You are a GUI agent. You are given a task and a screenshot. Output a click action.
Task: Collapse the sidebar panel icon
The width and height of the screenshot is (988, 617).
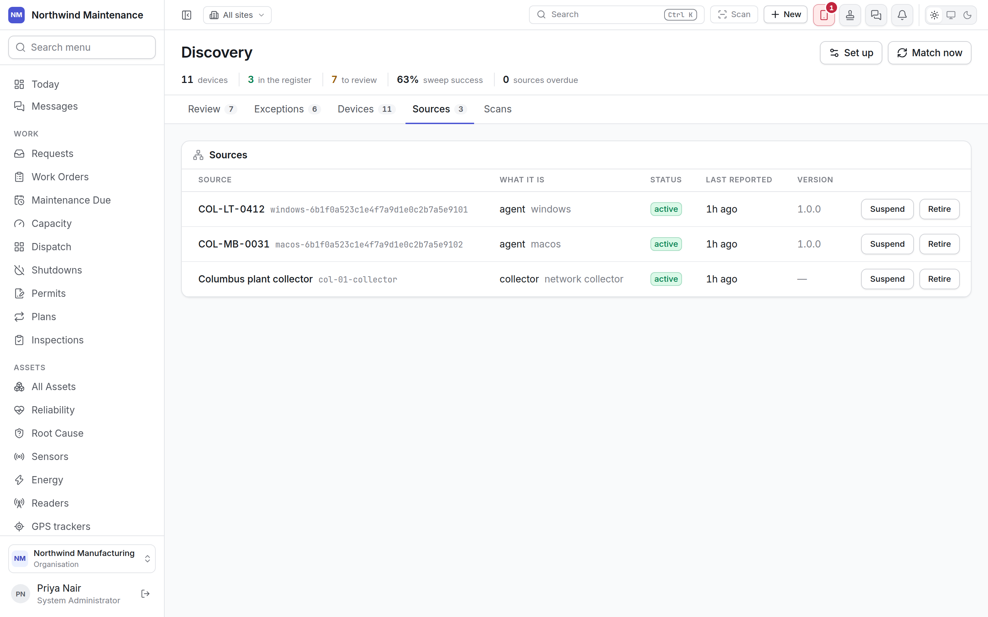click(187, 15)
